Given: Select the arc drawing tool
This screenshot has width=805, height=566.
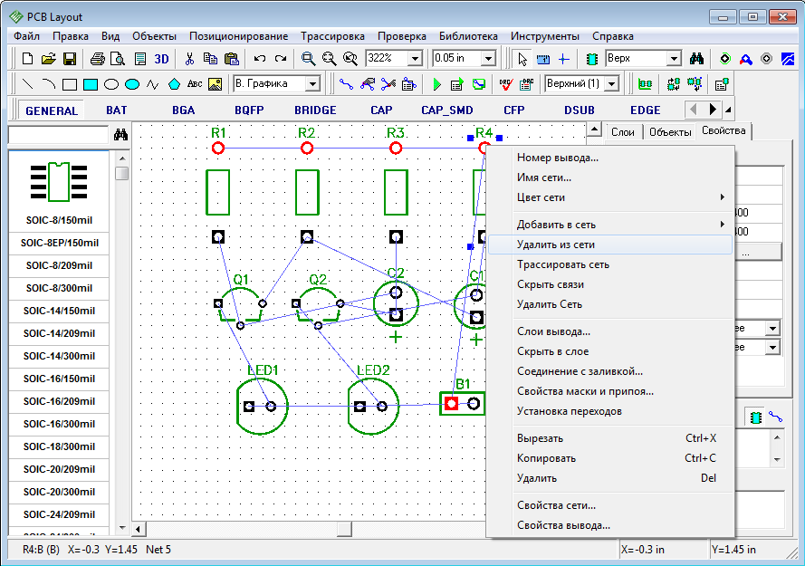Looking at the screenshot, I should (x=49, y=83).
